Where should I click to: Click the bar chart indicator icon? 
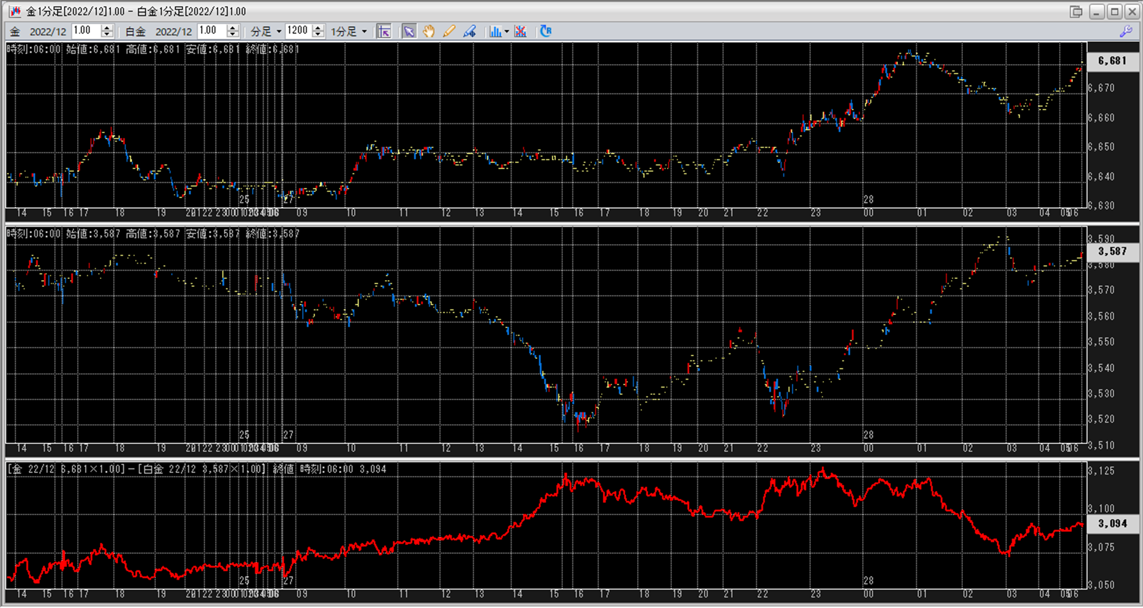point(495,31)
